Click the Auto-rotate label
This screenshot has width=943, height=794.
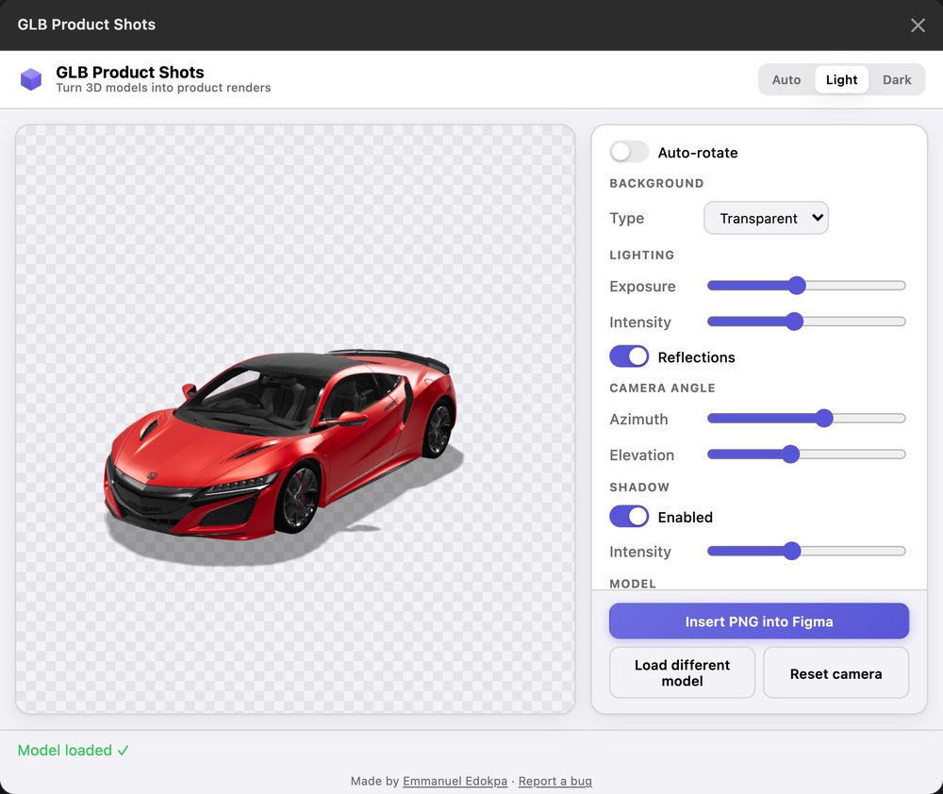[698, 152]
